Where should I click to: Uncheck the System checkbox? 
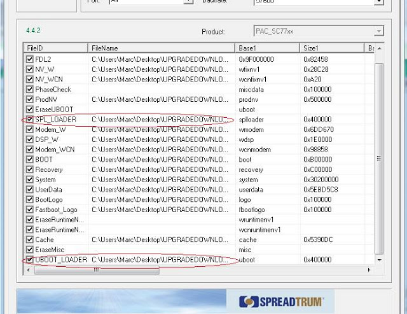coord(30,180)
